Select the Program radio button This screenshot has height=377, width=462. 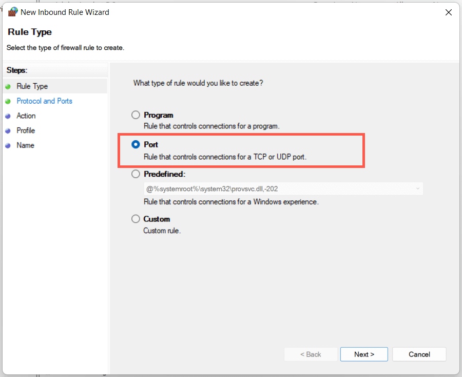click(136, 115)
